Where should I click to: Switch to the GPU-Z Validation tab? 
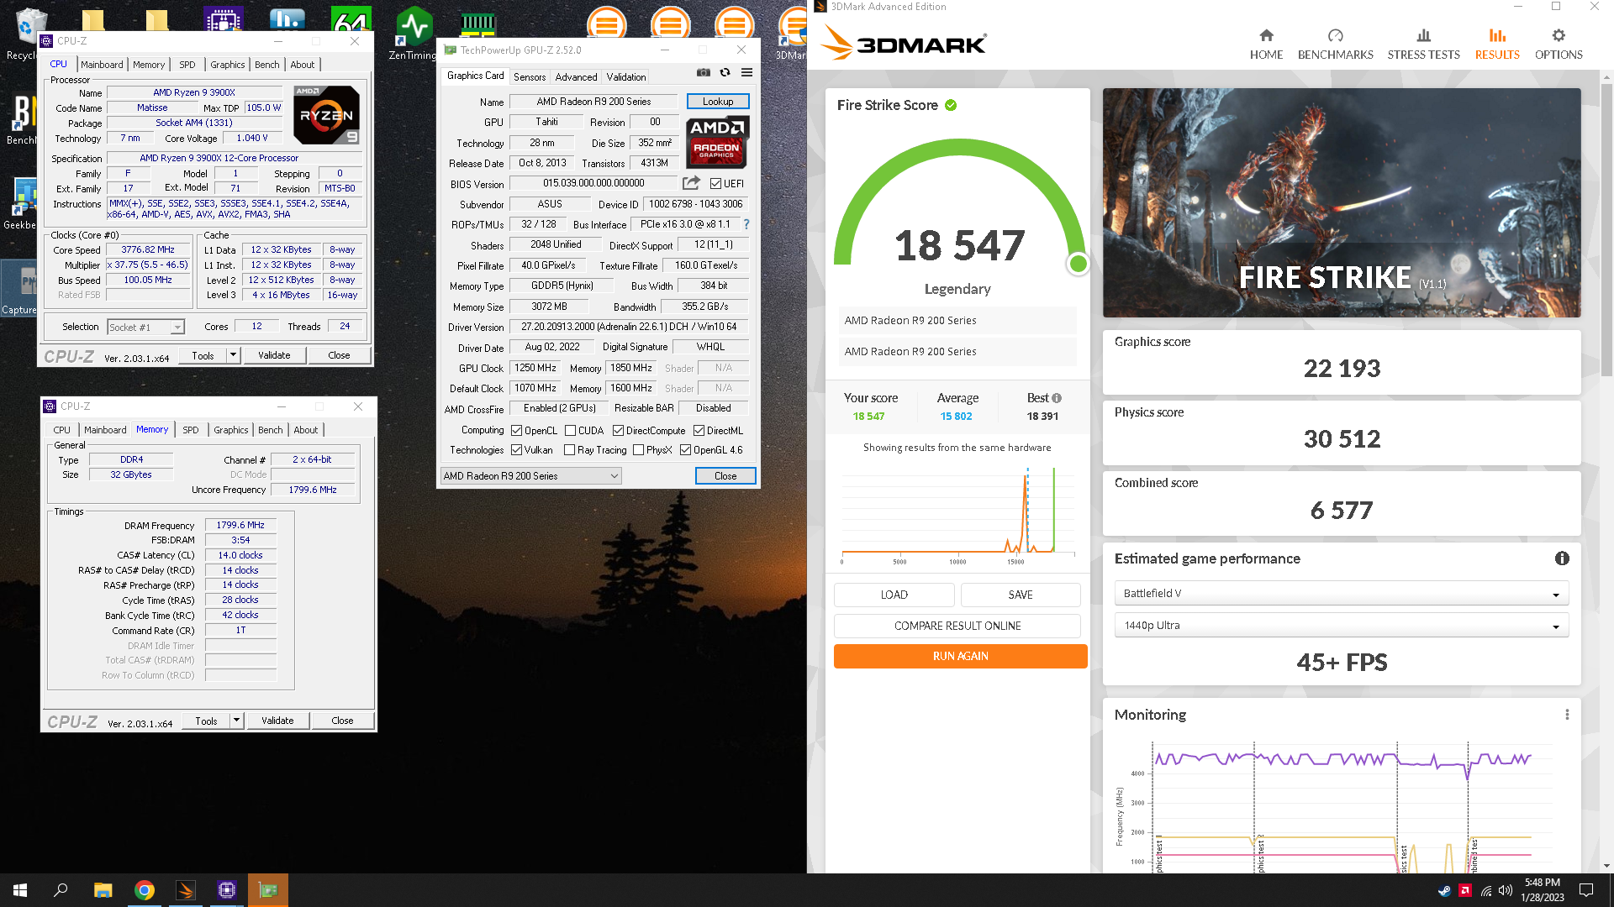626,77
